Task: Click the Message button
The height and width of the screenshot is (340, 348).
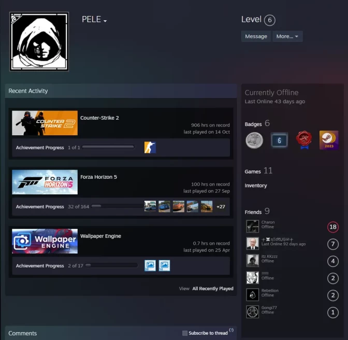Action: point(256,36)
